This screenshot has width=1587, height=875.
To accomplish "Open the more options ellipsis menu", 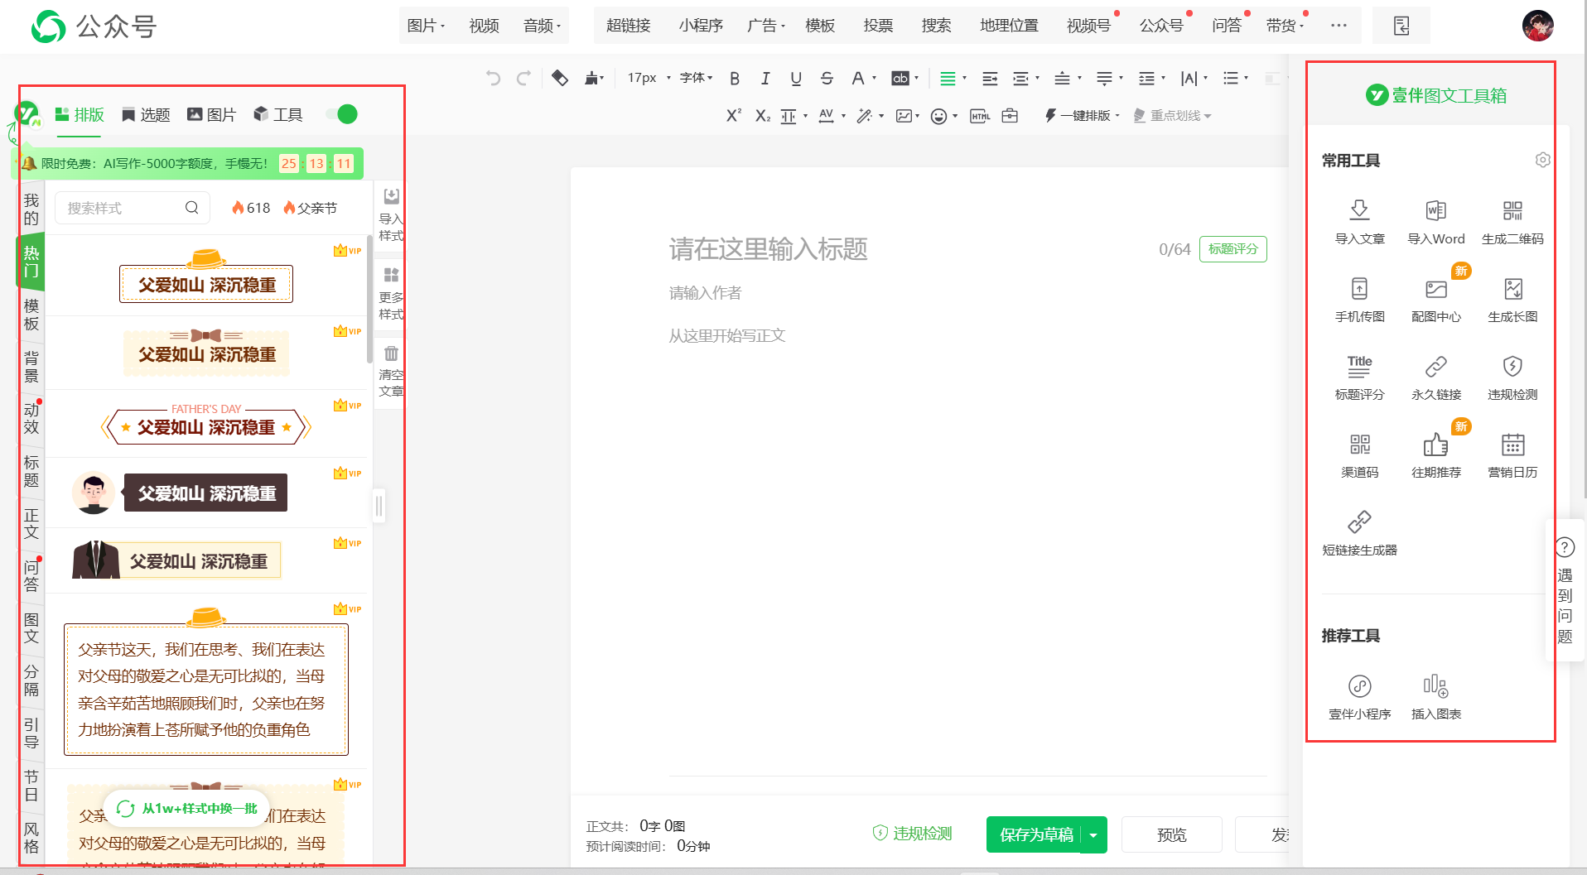I will pyautogui.click(x=1339, y=26).
